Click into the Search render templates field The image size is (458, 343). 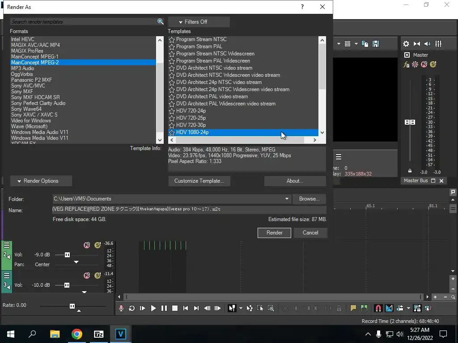pyautogui.click(x=84, y=21)
